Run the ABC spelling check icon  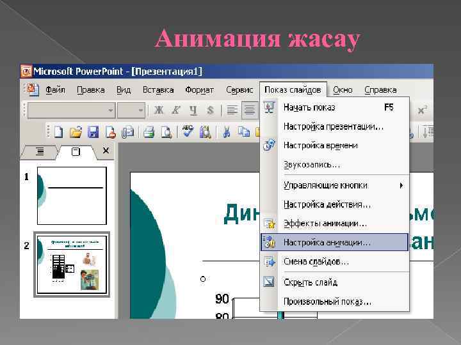coord(188,131)
